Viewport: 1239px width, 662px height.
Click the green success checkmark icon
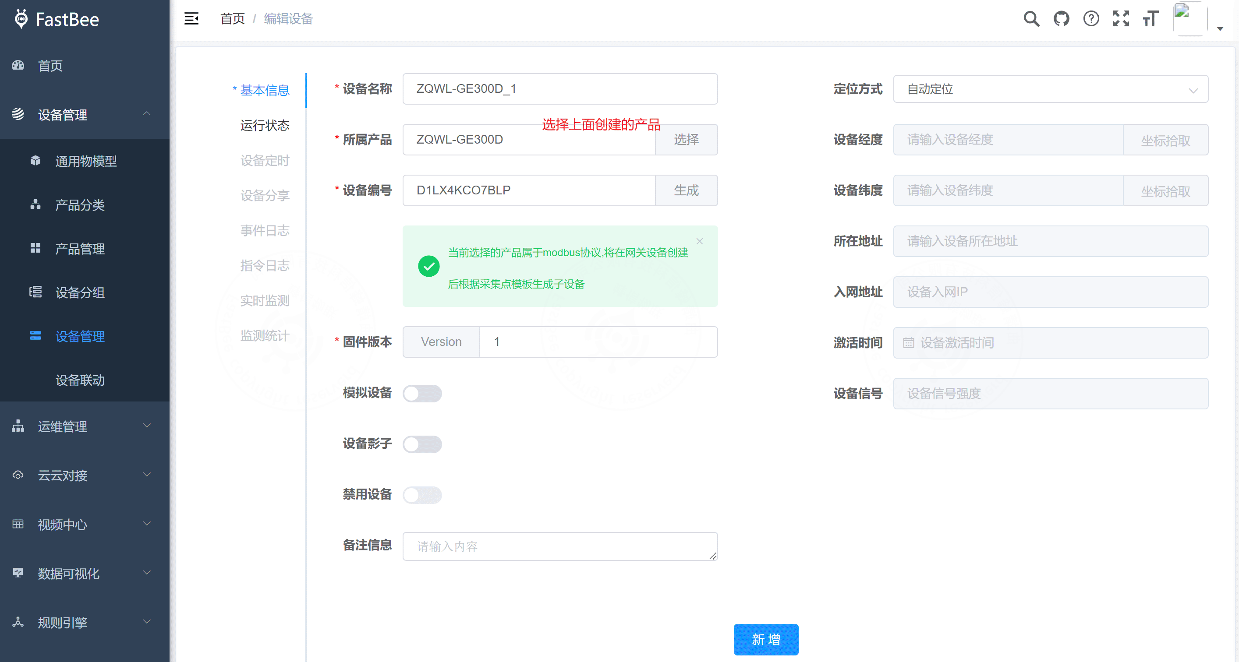428,266
